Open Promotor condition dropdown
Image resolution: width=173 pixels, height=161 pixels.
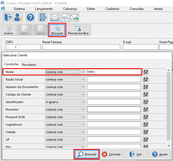point(65,109)
